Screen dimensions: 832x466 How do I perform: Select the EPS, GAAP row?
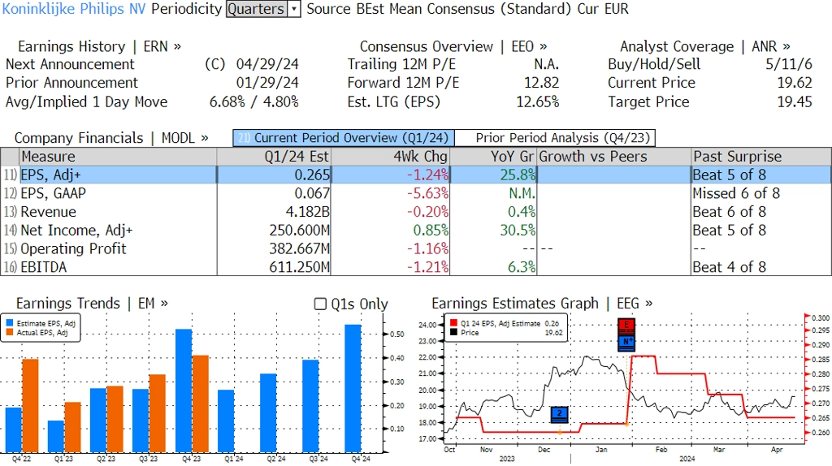point(416,193)
